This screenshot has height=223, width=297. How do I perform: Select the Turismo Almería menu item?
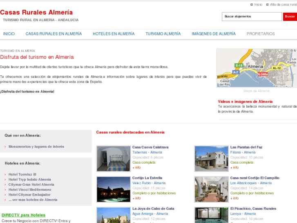coord(163,34)
